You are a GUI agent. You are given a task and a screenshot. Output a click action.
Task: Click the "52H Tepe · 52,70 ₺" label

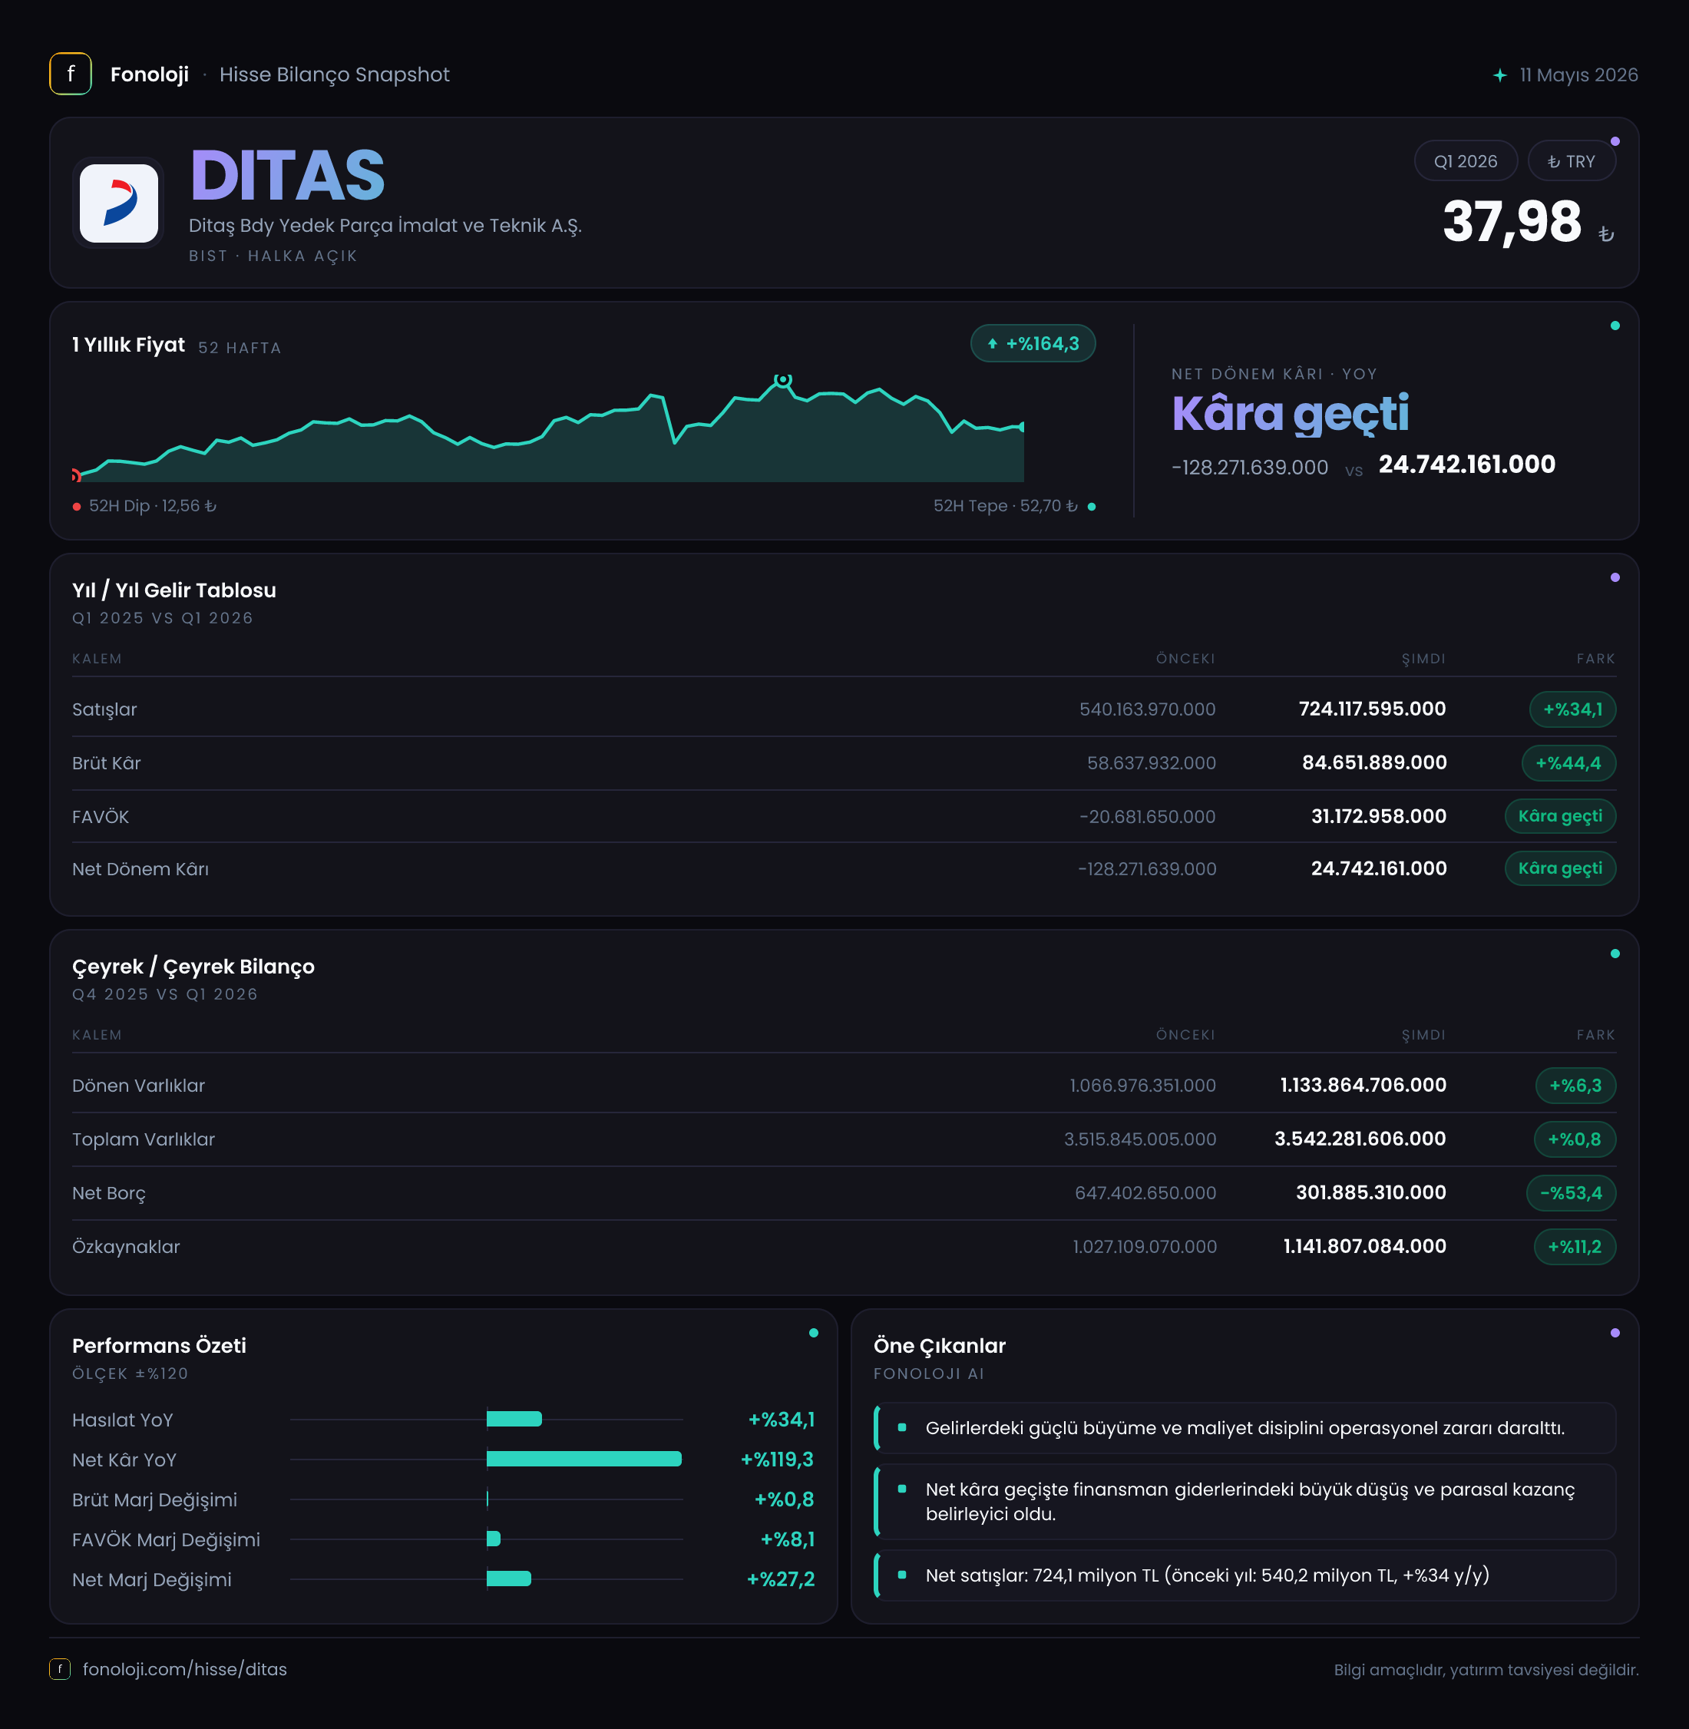[x=1005, y=507]
